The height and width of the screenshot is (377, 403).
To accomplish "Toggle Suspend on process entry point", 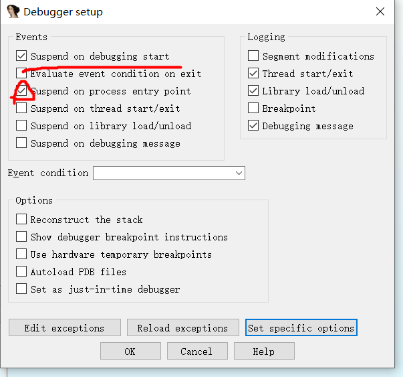I will 21,90.
